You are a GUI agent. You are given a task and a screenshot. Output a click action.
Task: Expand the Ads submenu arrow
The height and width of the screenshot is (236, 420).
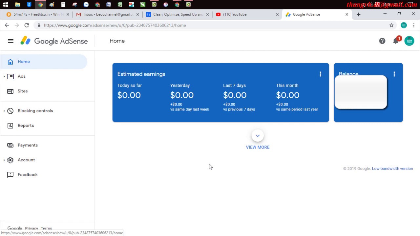tap(4, 76)
